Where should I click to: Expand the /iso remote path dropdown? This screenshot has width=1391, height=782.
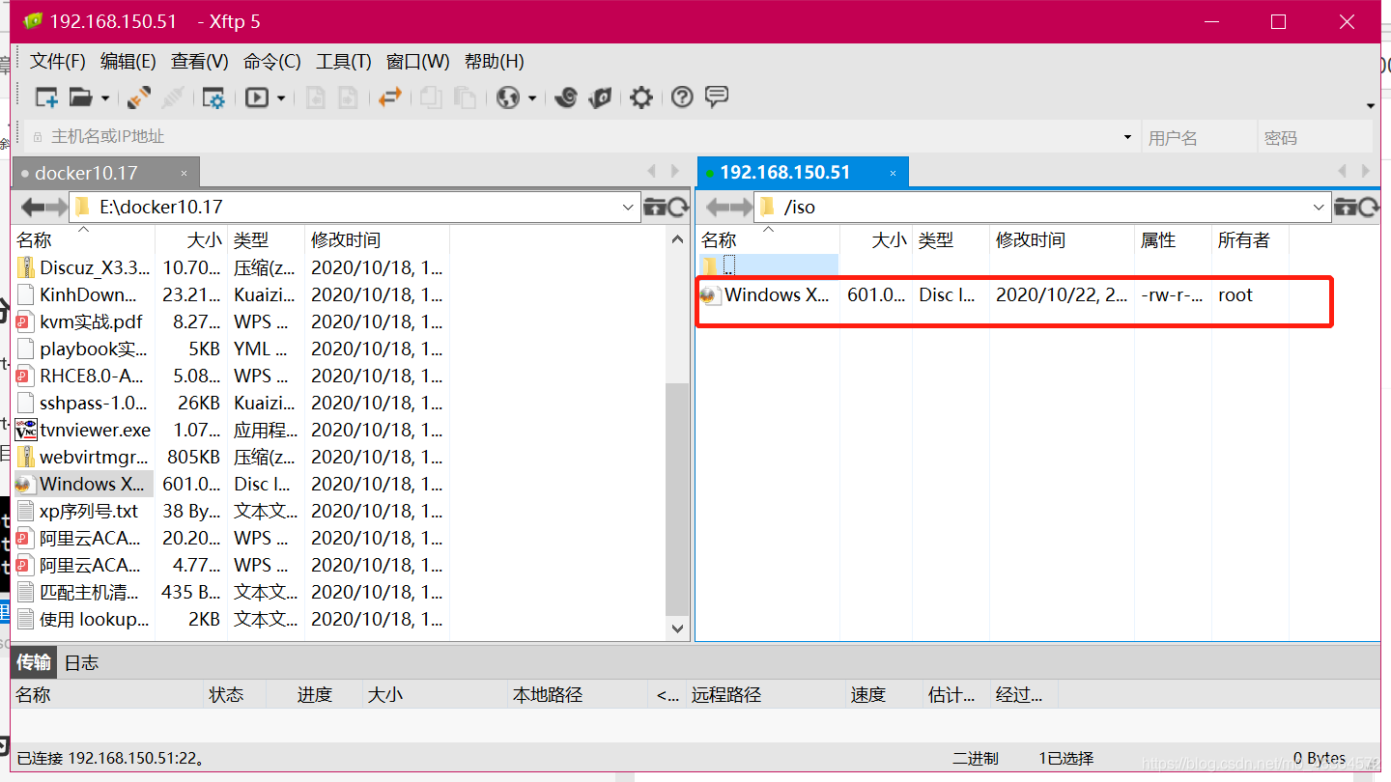(x=1320, y=207)
